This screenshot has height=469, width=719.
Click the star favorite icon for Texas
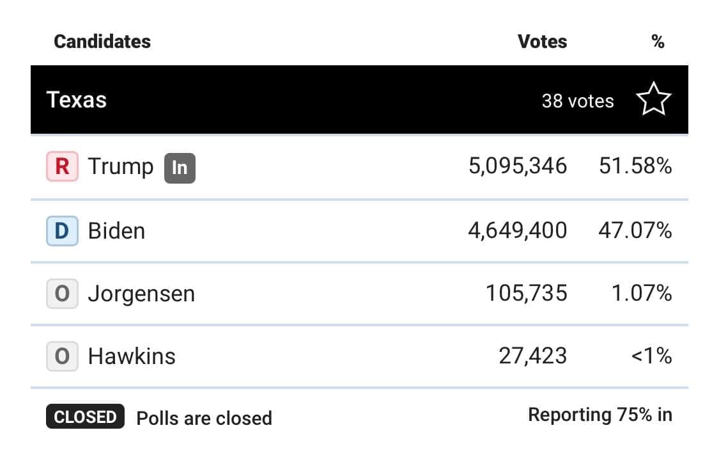653,99
